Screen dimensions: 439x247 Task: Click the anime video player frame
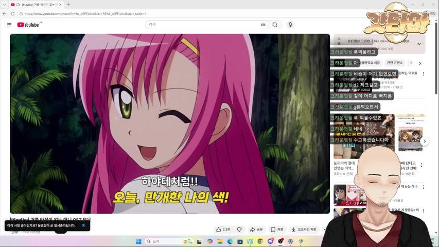(170, 124)
